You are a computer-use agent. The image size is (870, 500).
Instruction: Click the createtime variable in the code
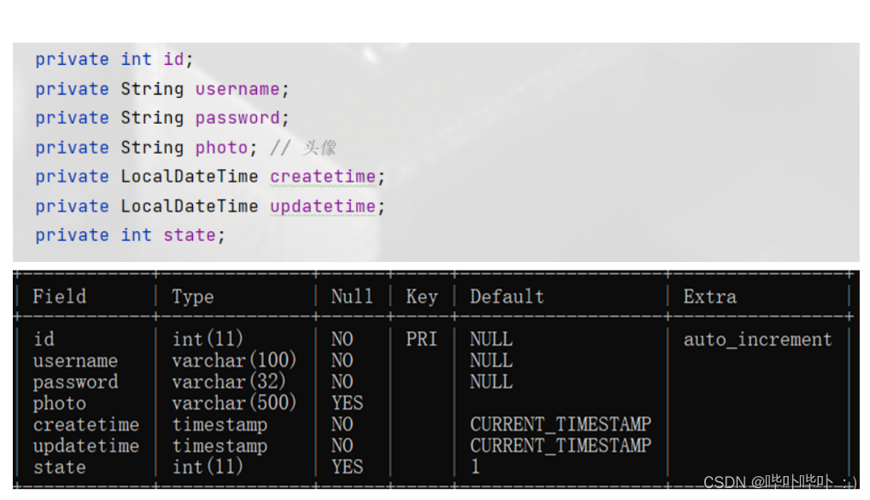point(323,177)
